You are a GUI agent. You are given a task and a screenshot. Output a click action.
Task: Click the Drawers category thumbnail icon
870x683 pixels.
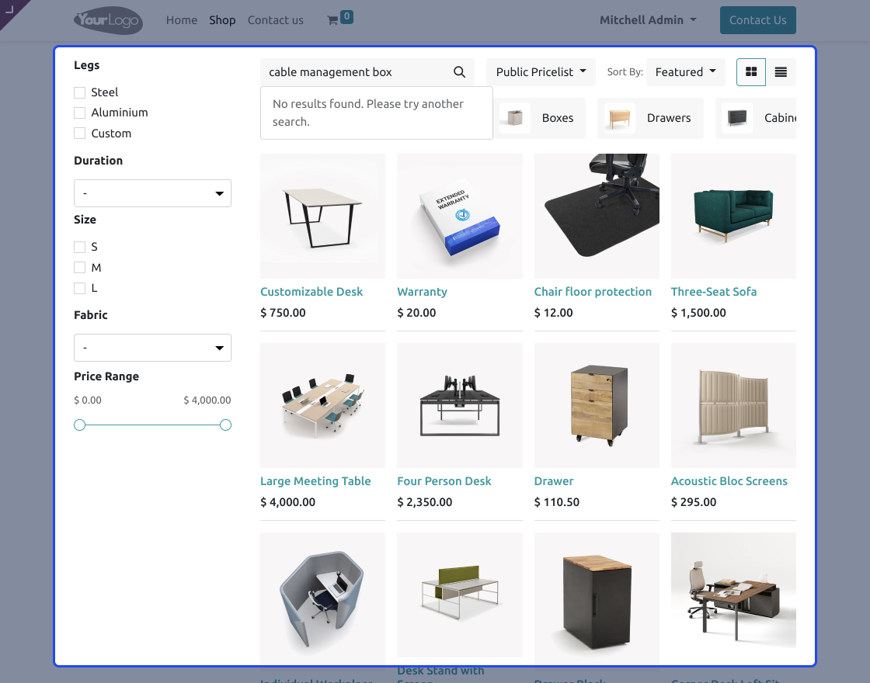(619, 117)
